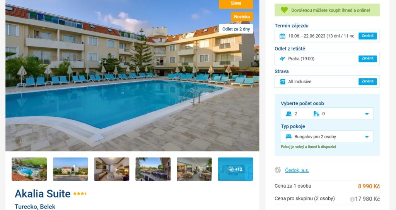Click the info icon by group price
Screen dimensions: 396x210
pyautogui.click(x=352, y=199)
